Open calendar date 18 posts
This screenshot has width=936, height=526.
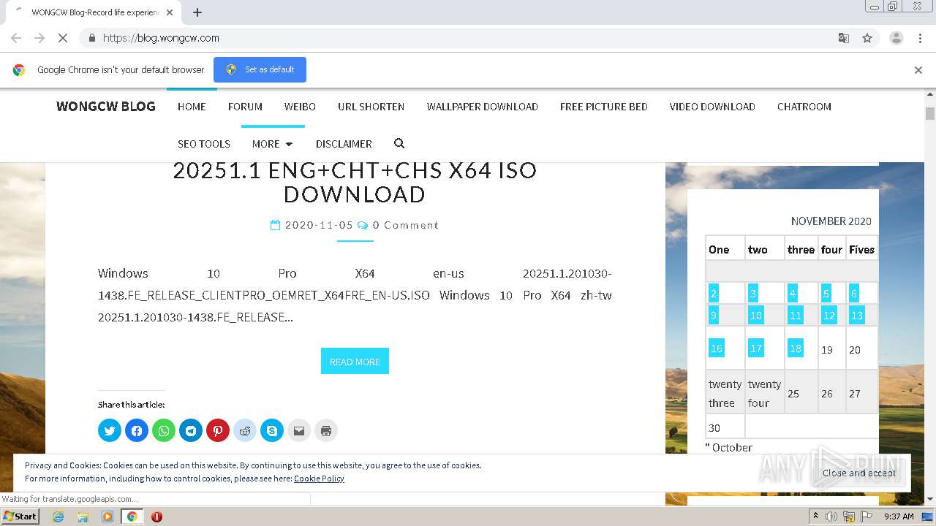coord(796,348)
